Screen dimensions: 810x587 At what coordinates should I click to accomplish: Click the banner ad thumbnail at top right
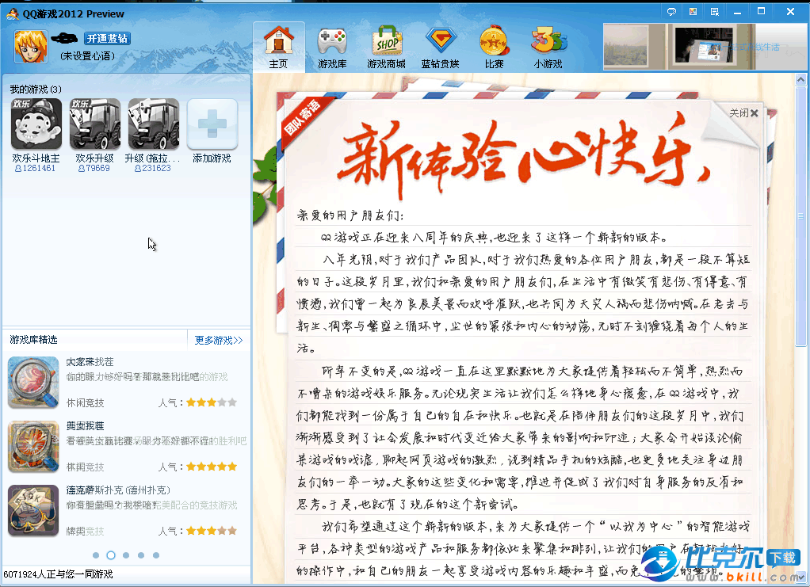[705, 47]
